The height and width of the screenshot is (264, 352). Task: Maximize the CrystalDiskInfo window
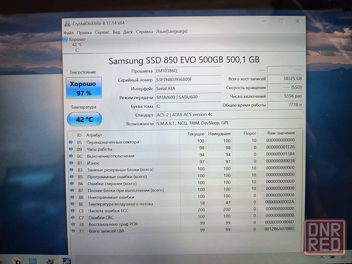(x=281, y=21)
